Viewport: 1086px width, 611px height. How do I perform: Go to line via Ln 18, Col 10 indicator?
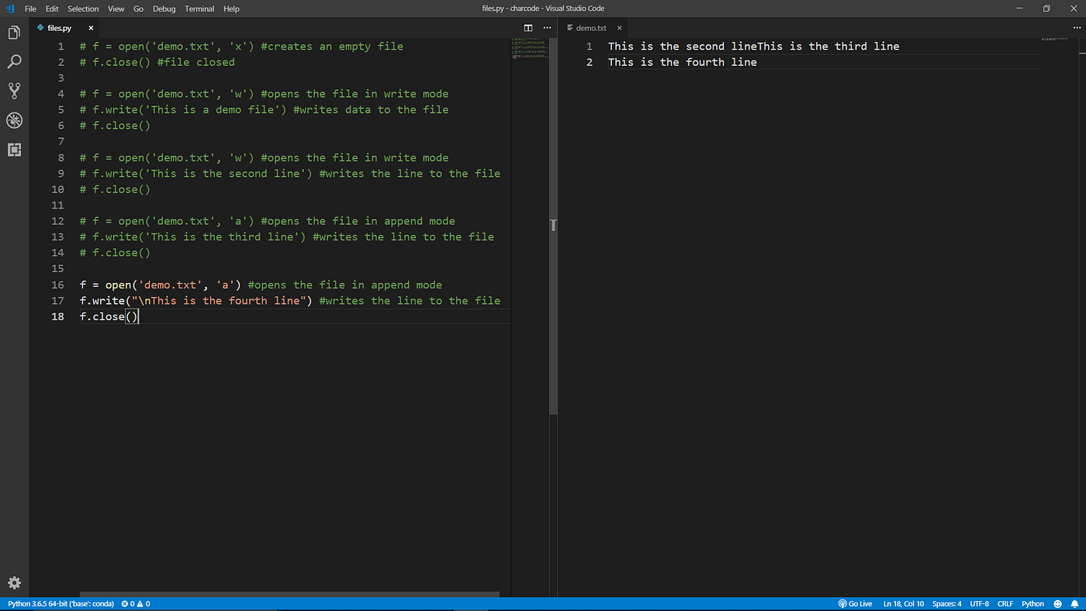[903, 603]
